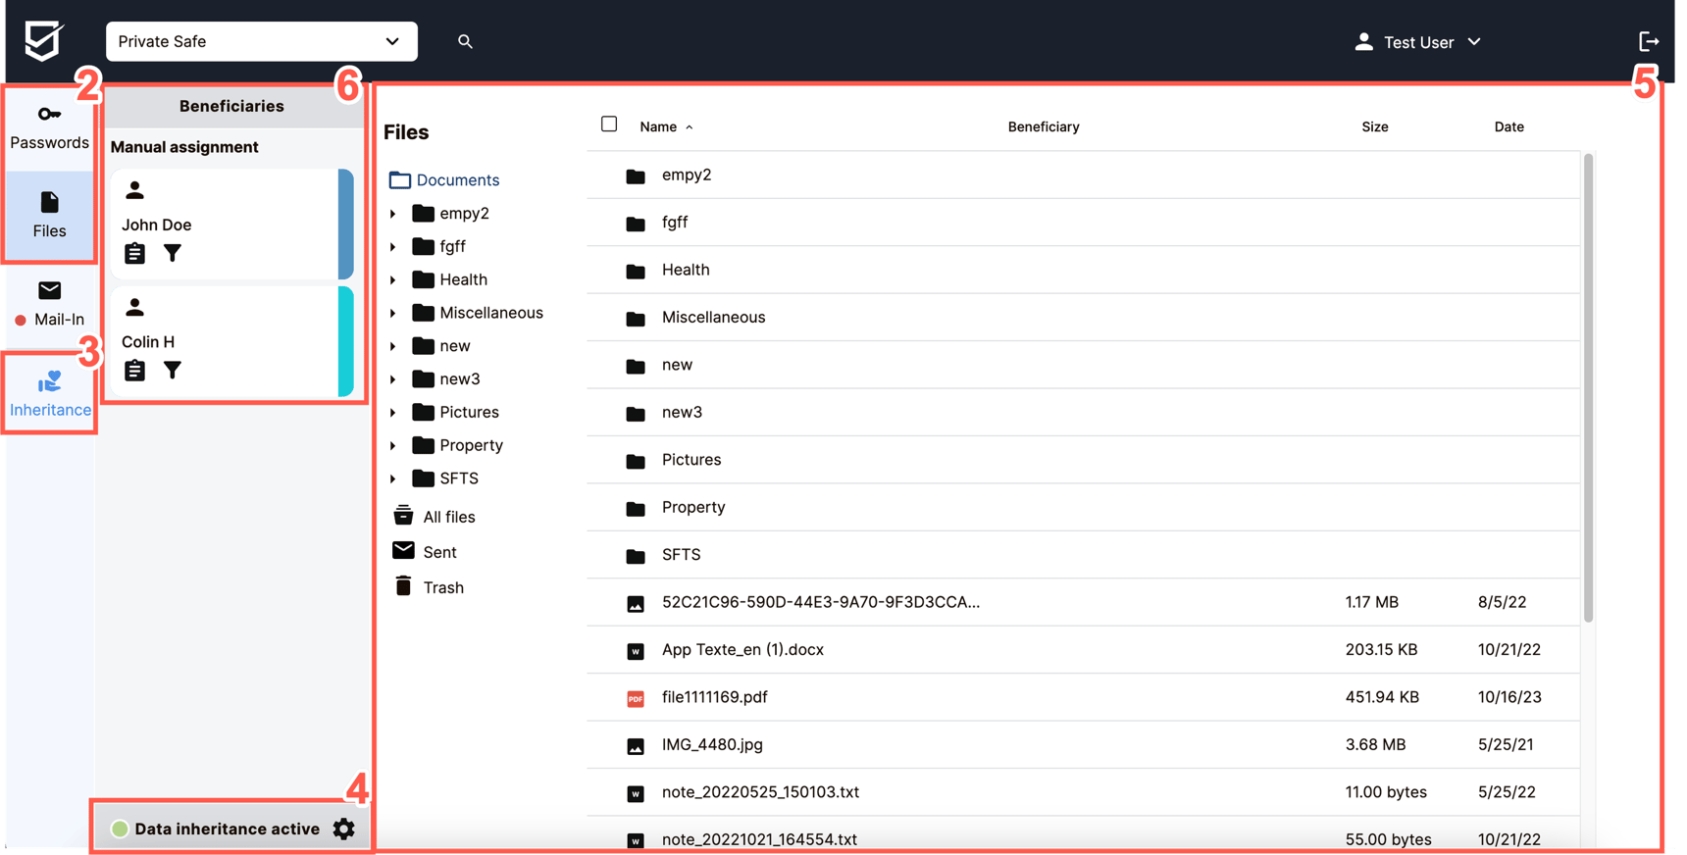Open the Private Safe dropdown
This screenshot has width=1687, height=855.
tap(262, 41)
